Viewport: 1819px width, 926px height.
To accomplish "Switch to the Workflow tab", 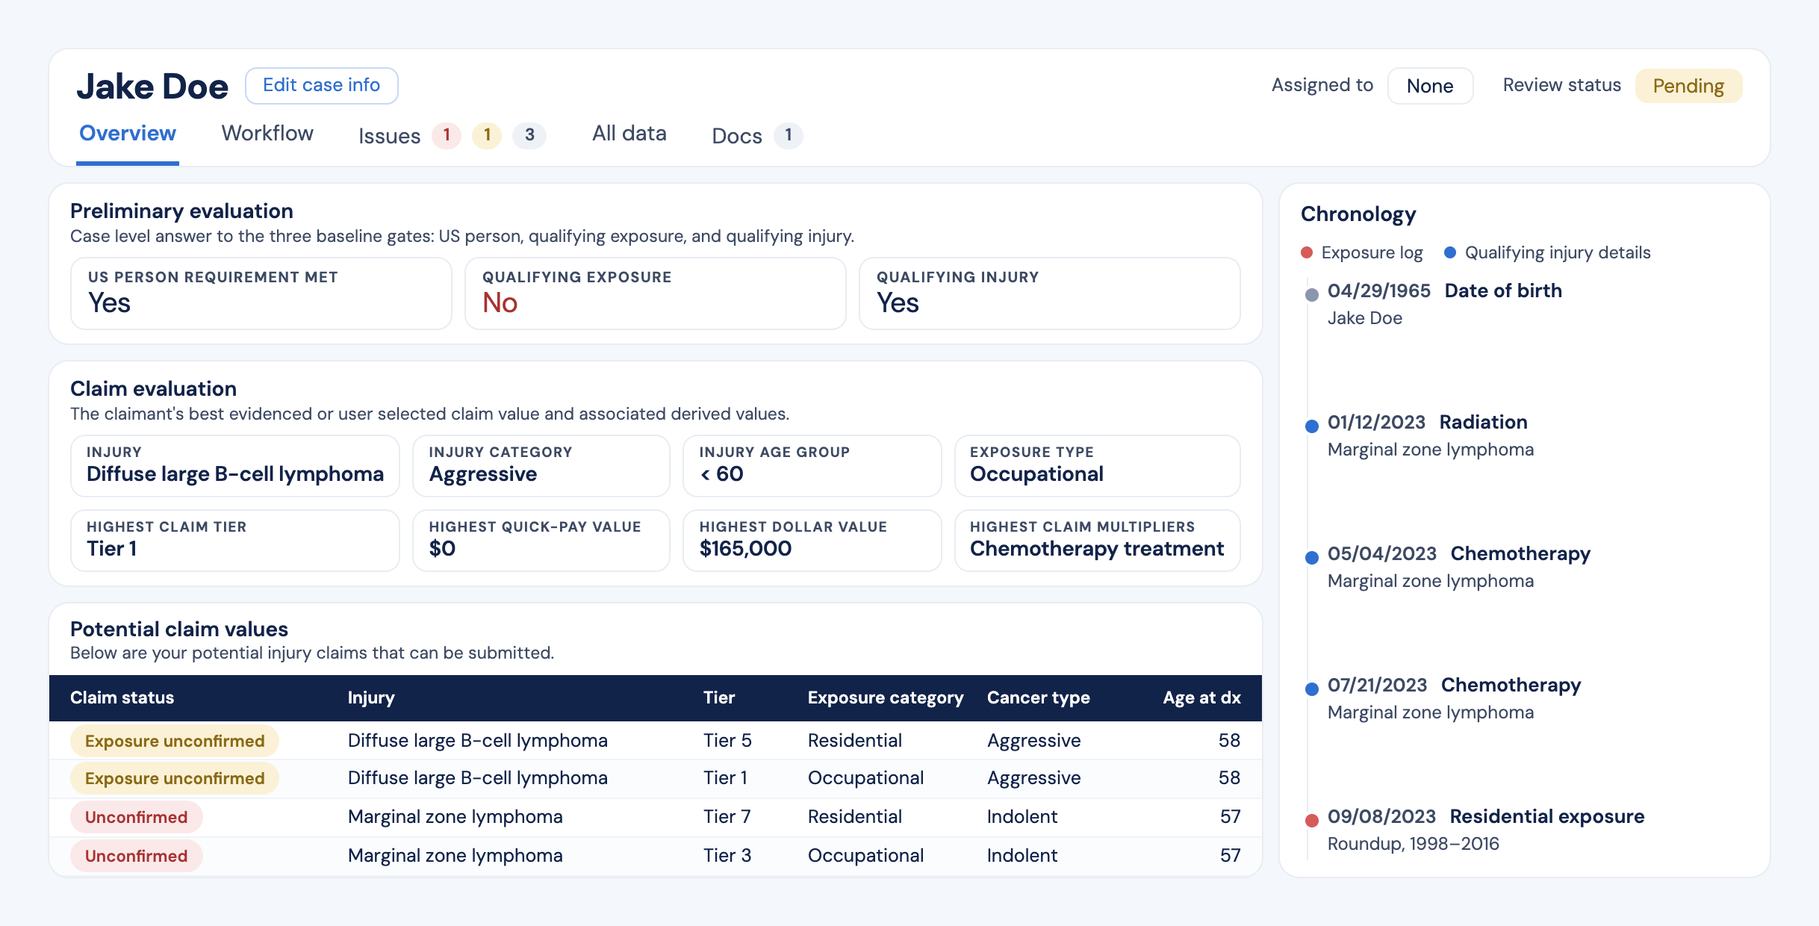I will click(267, 133).
